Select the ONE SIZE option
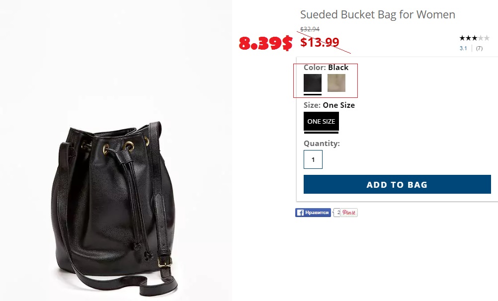 tap(321, 121)
